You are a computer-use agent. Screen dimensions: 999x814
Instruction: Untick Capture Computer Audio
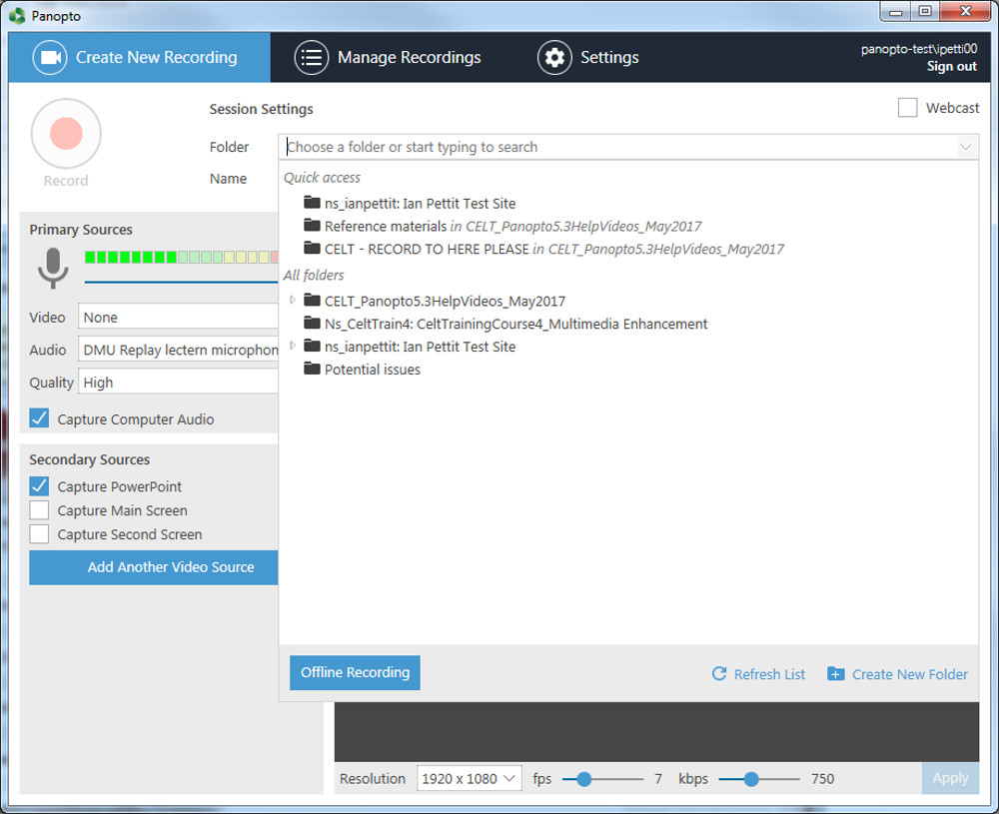pos(39,418)
